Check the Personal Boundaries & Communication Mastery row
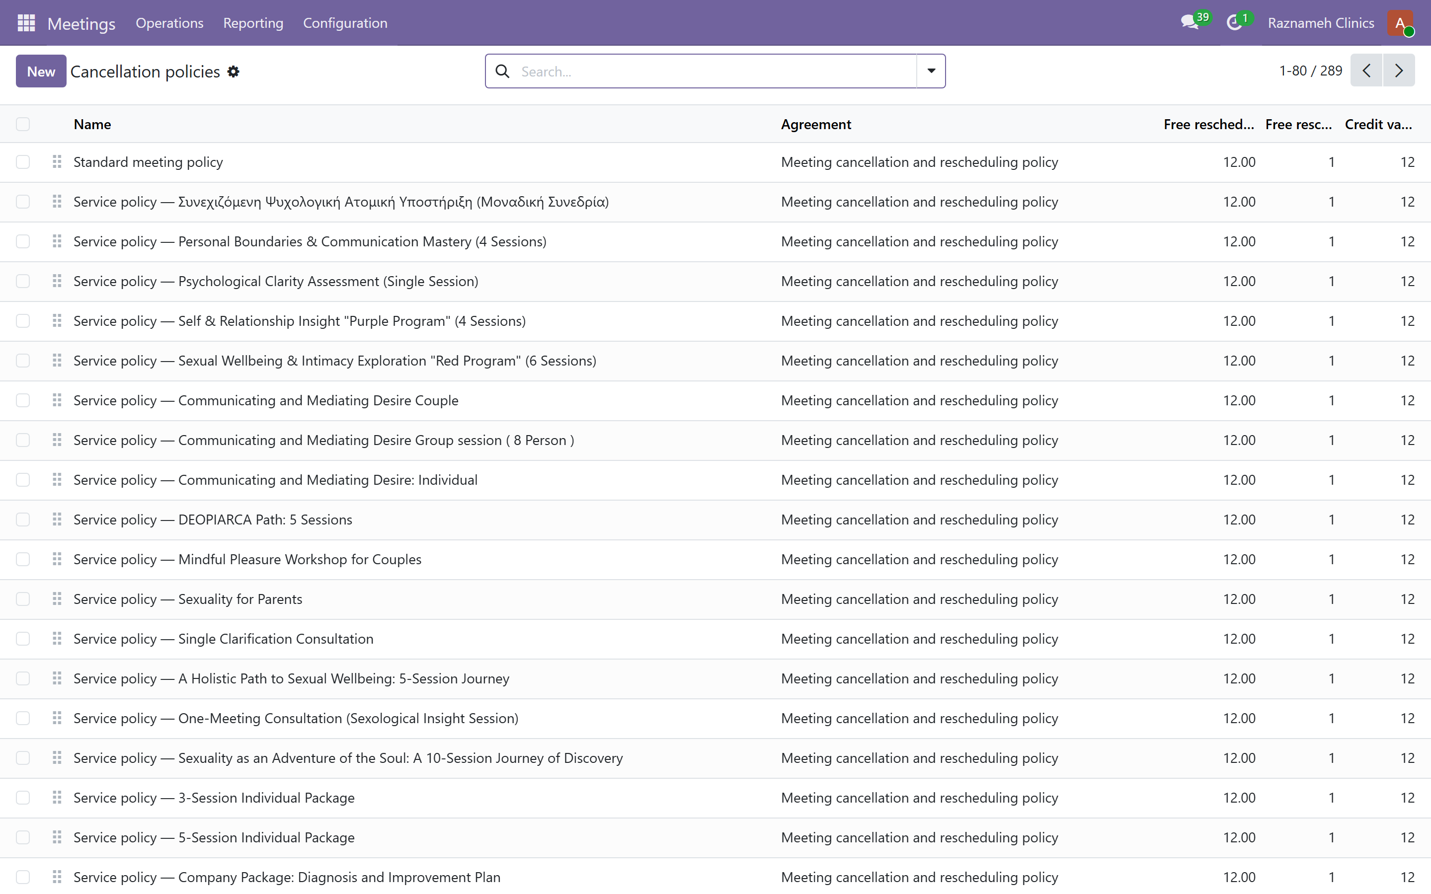Image resolution: width=1431 pixels, height=894 pixels. (23, 241)
